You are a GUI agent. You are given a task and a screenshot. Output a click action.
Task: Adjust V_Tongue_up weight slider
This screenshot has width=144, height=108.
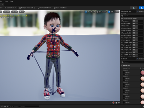[138, 21]
